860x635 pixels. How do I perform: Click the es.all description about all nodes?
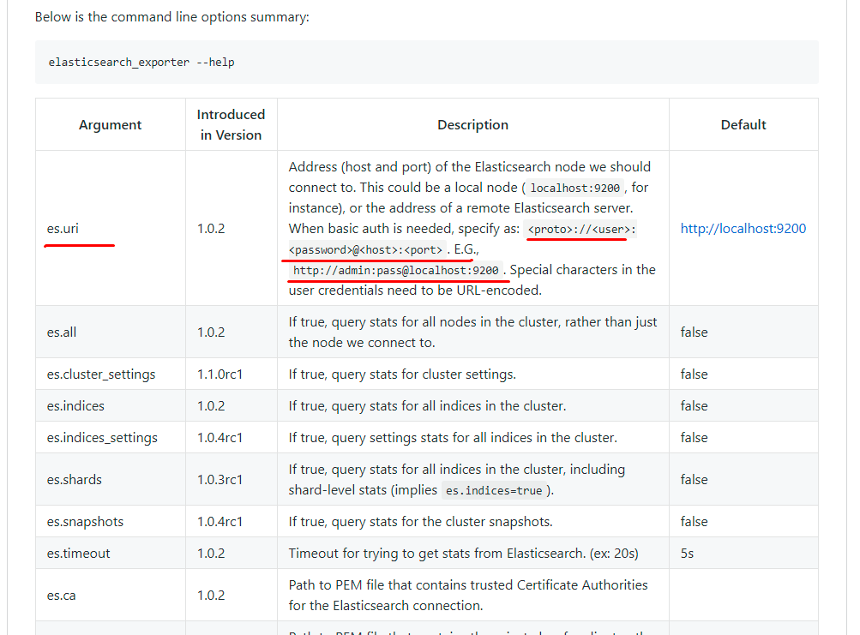coord(472,332)
